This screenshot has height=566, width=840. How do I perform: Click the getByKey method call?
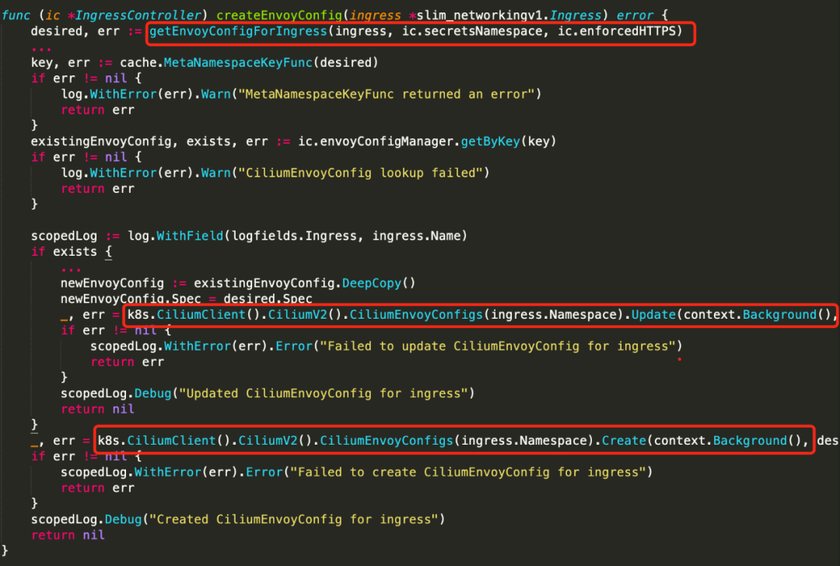(x=490, y=141)
